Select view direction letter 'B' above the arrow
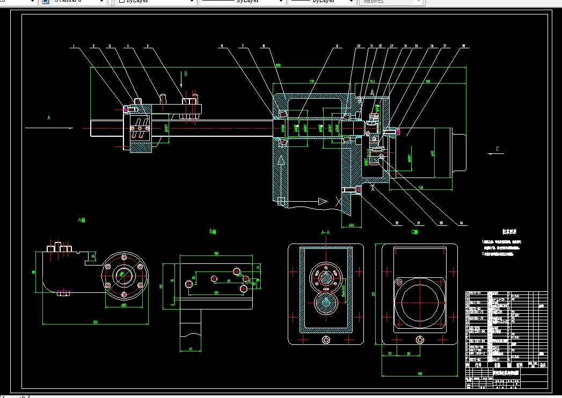Viewport: 562px width, 398px height. click(186, 74)
